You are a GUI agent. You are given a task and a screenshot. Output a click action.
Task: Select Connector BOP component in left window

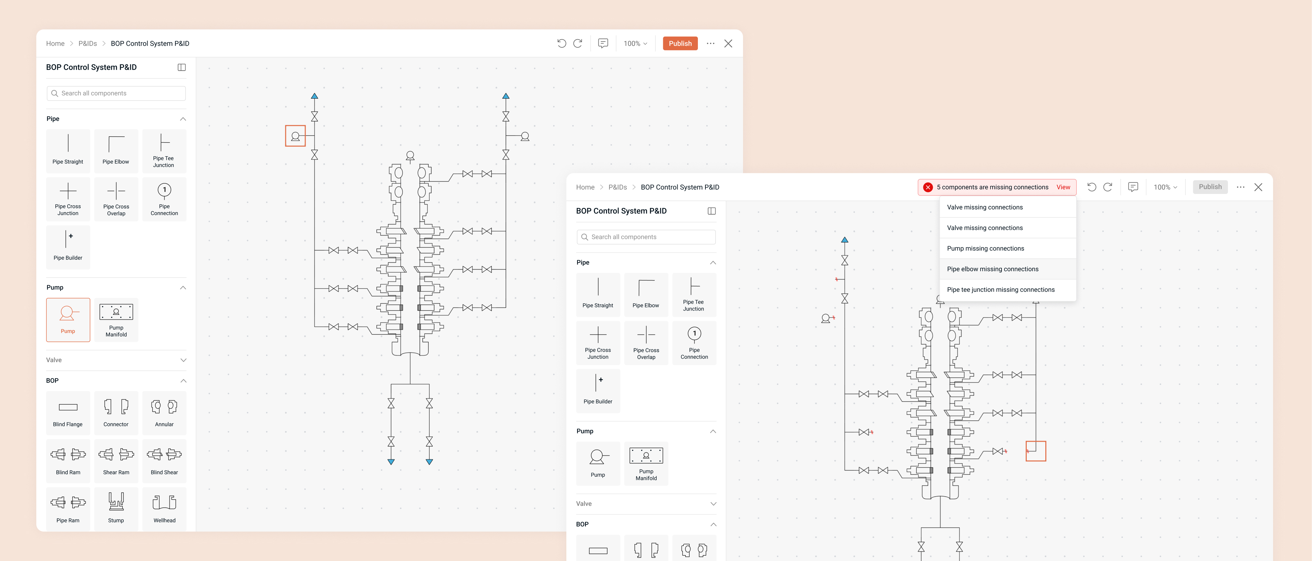116,413
